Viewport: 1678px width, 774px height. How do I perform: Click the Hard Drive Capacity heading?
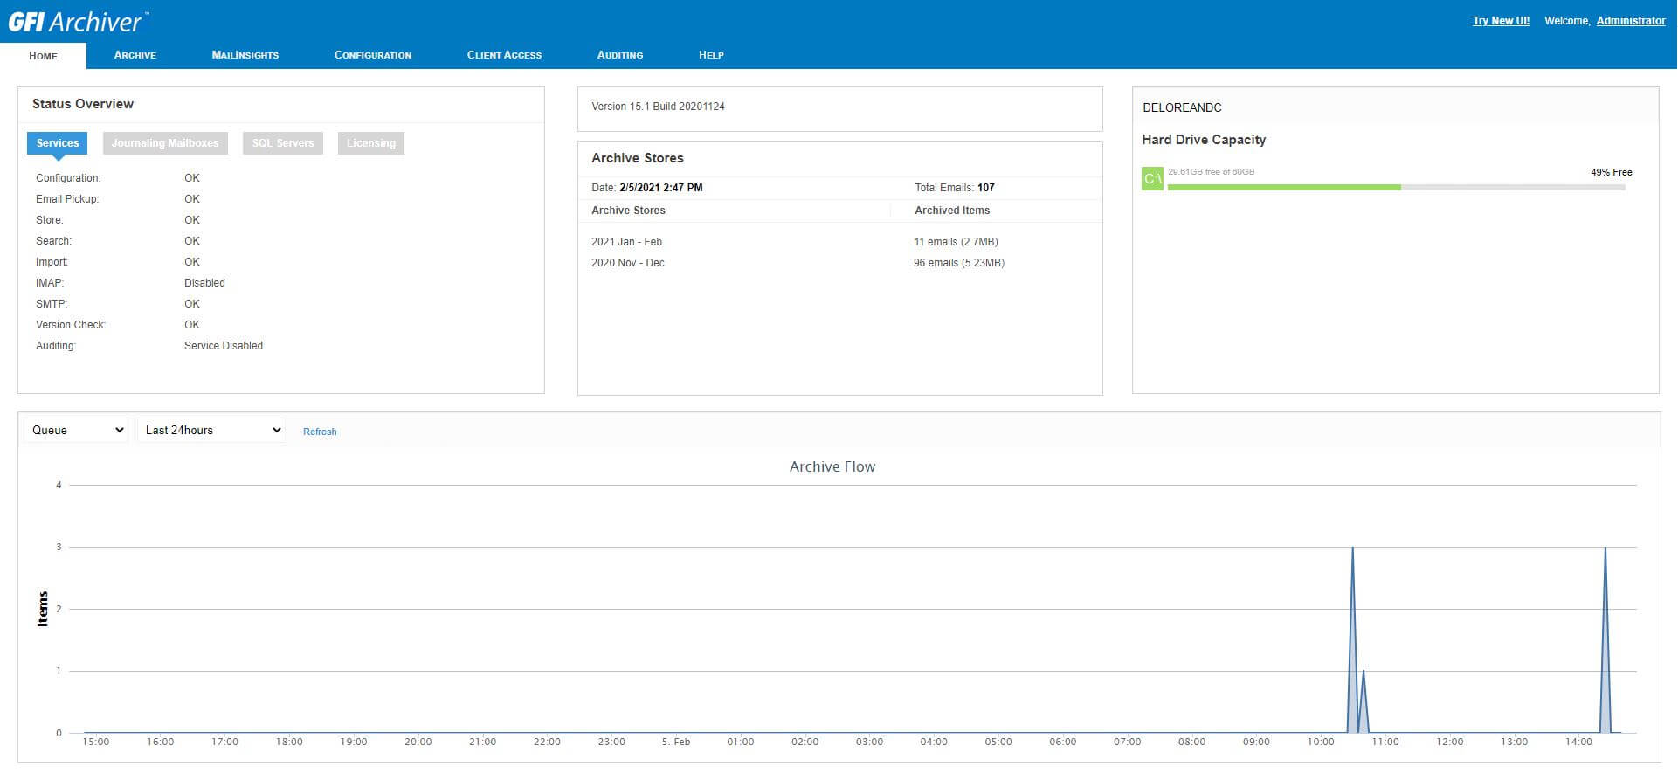click(x=1204, y=140)
